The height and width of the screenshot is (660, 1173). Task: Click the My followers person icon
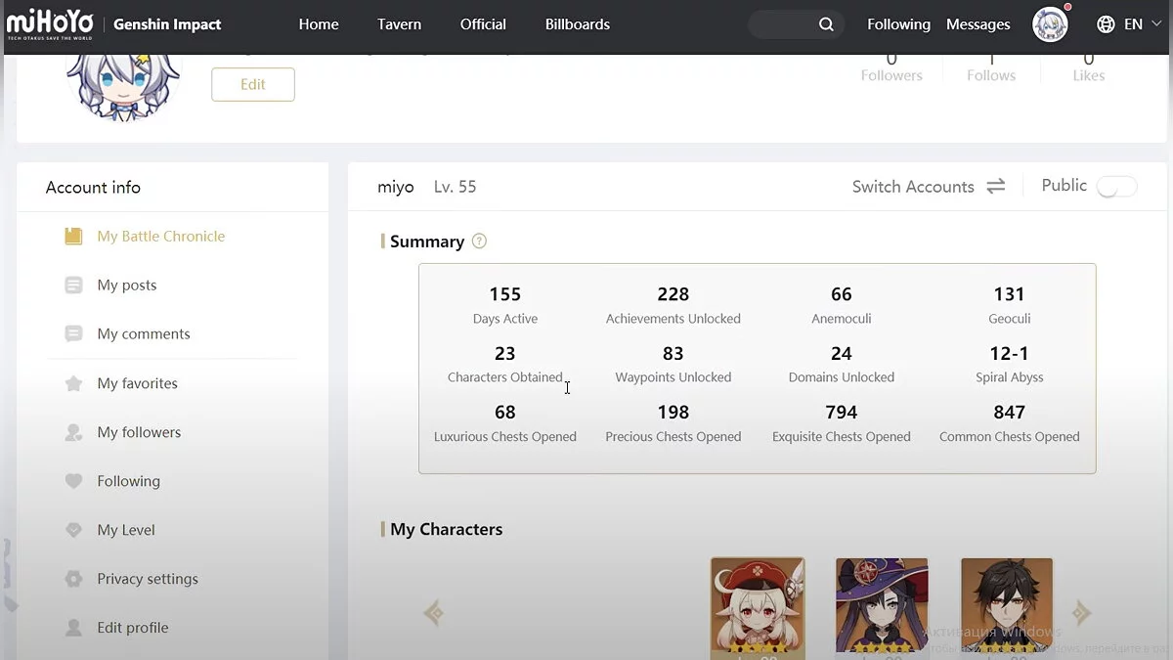pyautogui.click(x=73, y=432)
